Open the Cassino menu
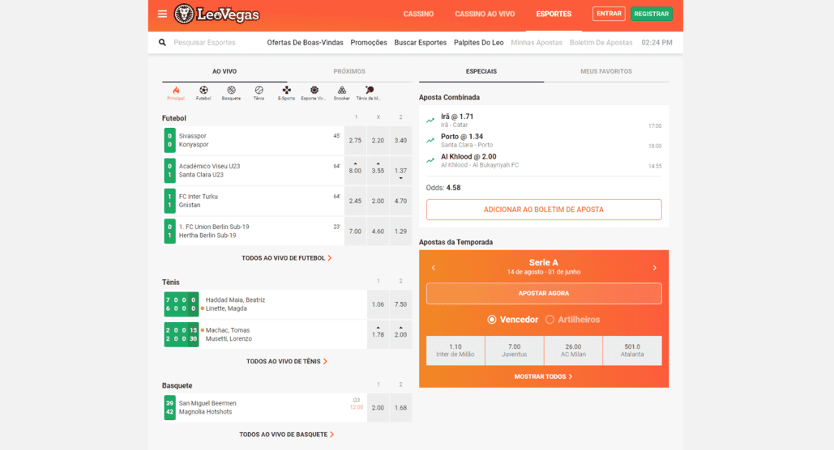The image size is (834, 450). [418, 15]
